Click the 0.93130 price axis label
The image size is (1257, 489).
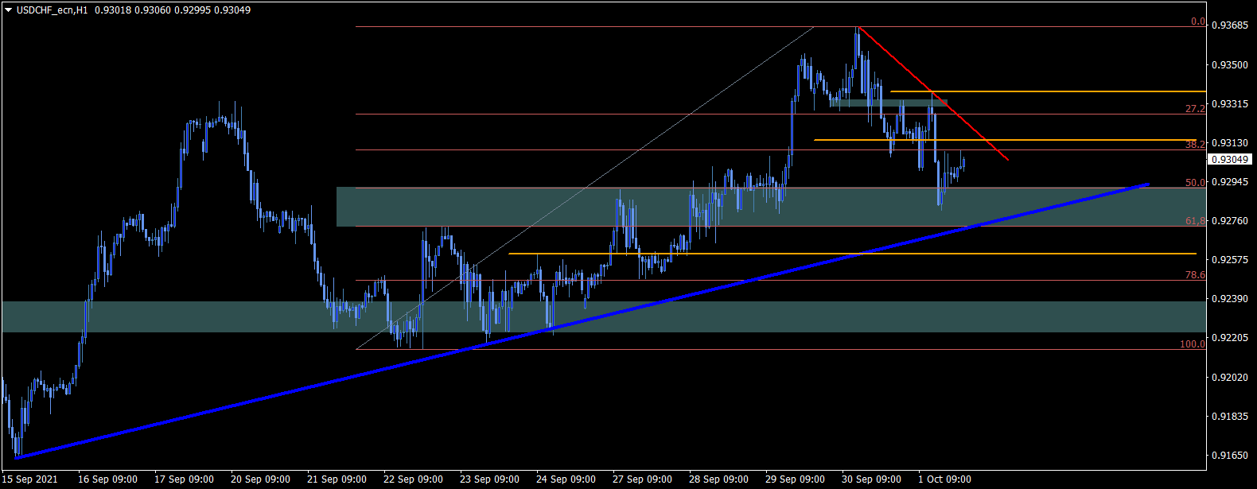(x=1229, y=143)
